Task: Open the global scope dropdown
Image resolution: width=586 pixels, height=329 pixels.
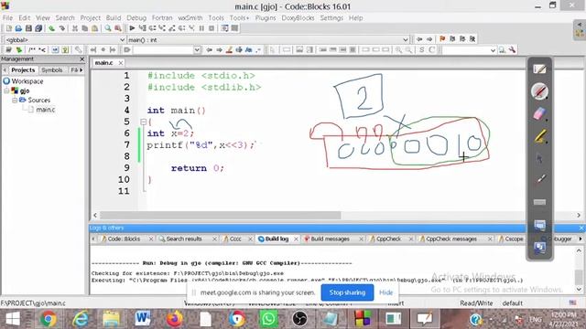Action: pos(122,39)
